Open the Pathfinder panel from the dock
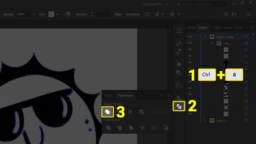This screenshot has width=256, height=144. point(179,106)
